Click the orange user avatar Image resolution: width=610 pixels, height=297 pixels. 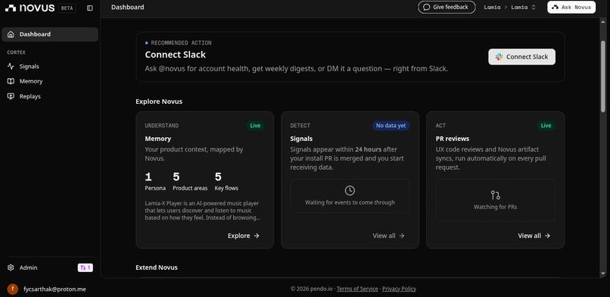(12, 289)
